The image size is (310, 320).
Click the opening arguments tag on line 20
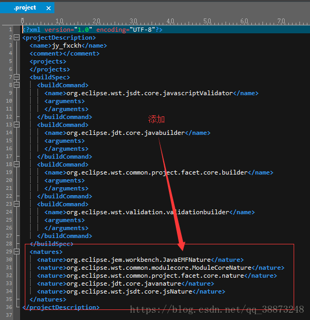[64, 180]
